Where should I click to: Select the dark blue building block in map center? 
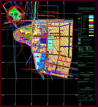(x=43, y=40)
